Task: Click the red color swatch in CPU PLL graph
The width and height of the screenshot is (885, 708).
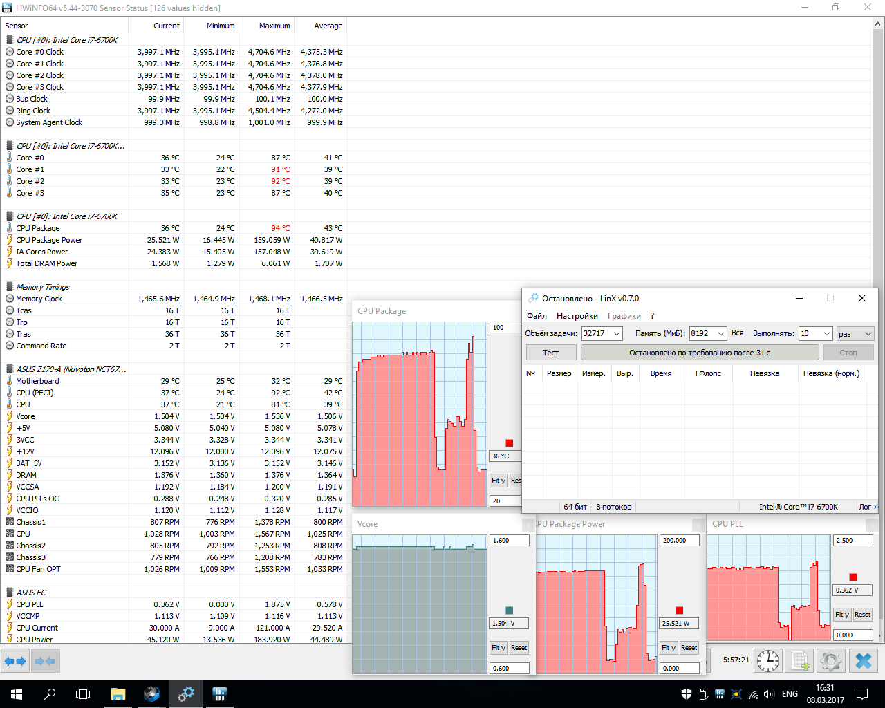Action: tap(853, 577)
